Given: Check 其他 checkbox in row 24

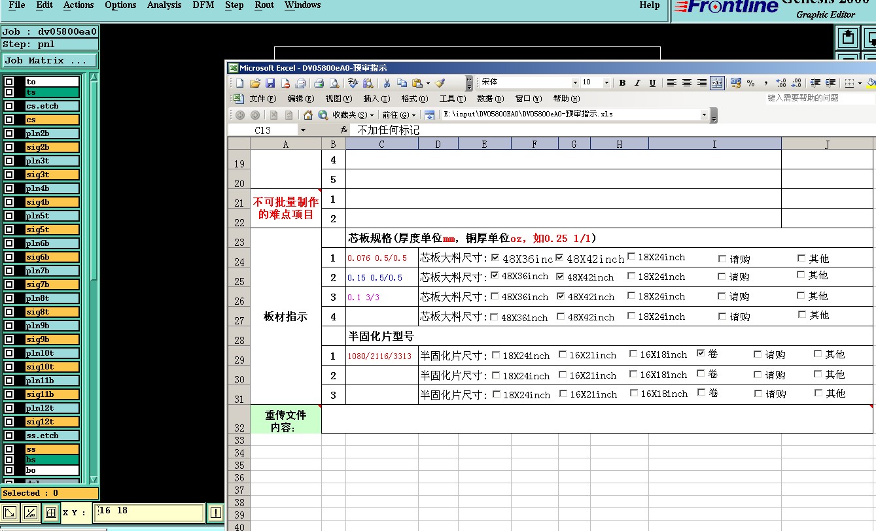Looking at the screenshot, I should (801, 258).
